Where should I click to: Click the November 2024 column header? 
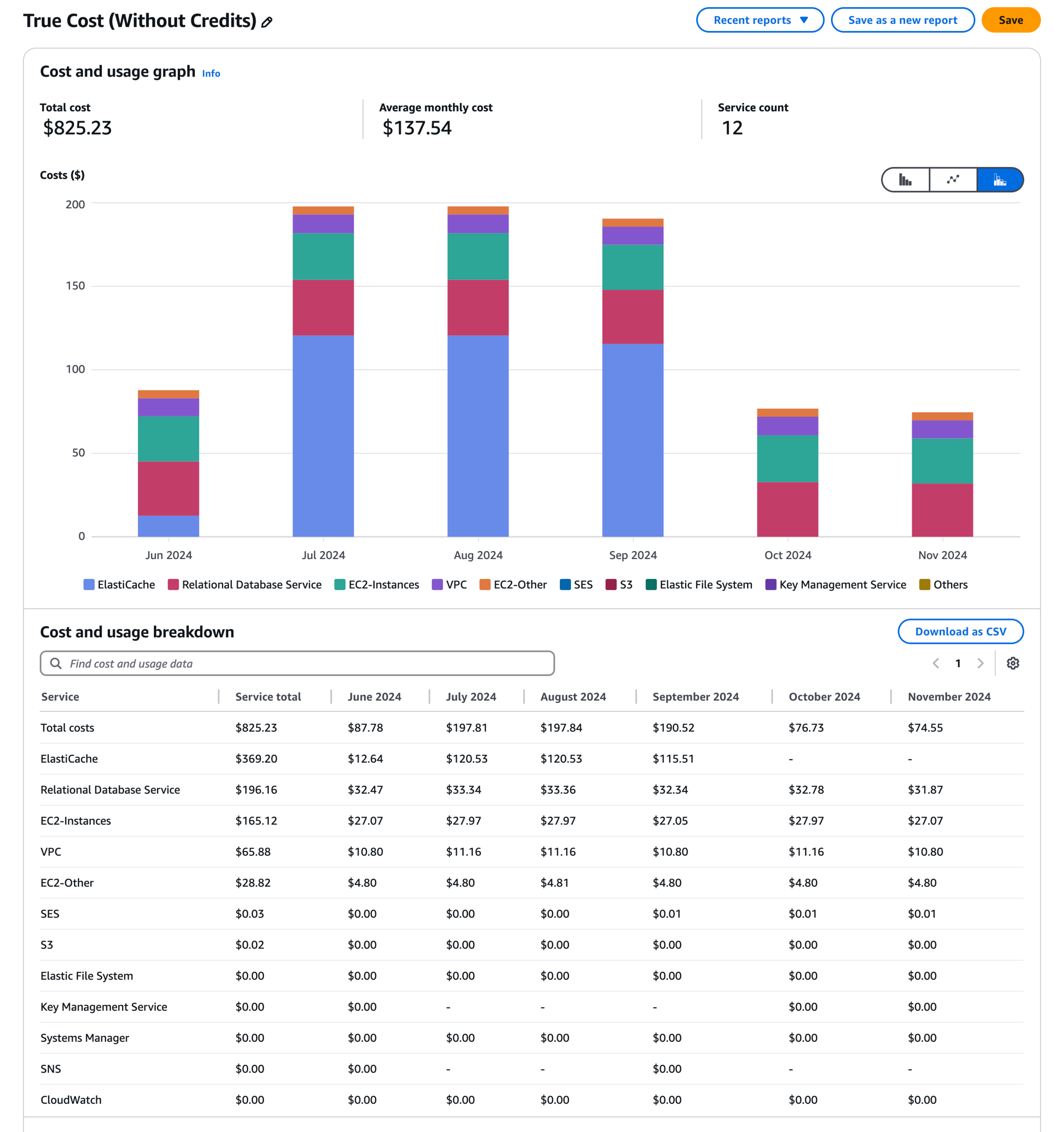pyautogui.click(x=949, y=697)
